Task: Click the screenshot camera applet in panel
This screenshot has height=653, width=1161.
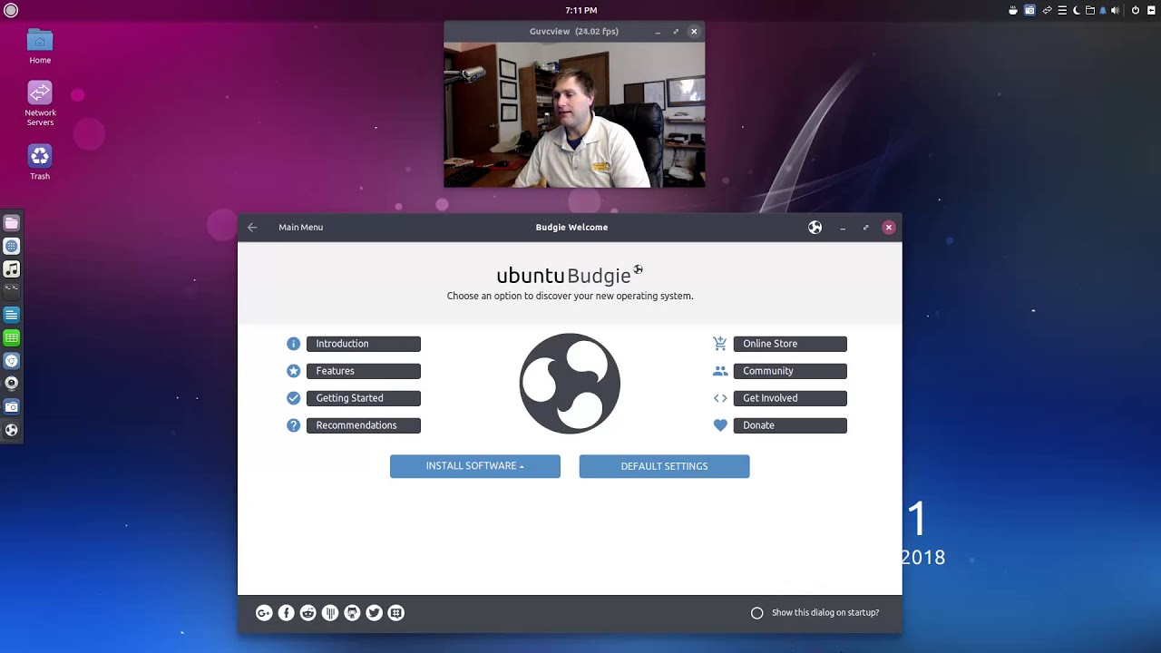Action: (1029, 11)
